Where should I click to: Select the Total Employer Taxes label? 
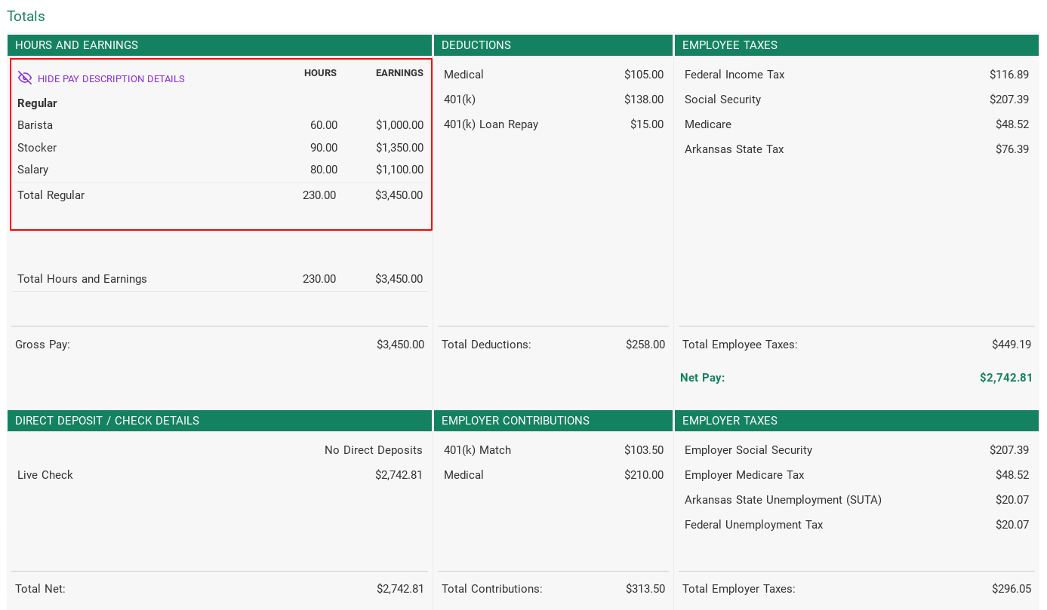click(739, 589)
